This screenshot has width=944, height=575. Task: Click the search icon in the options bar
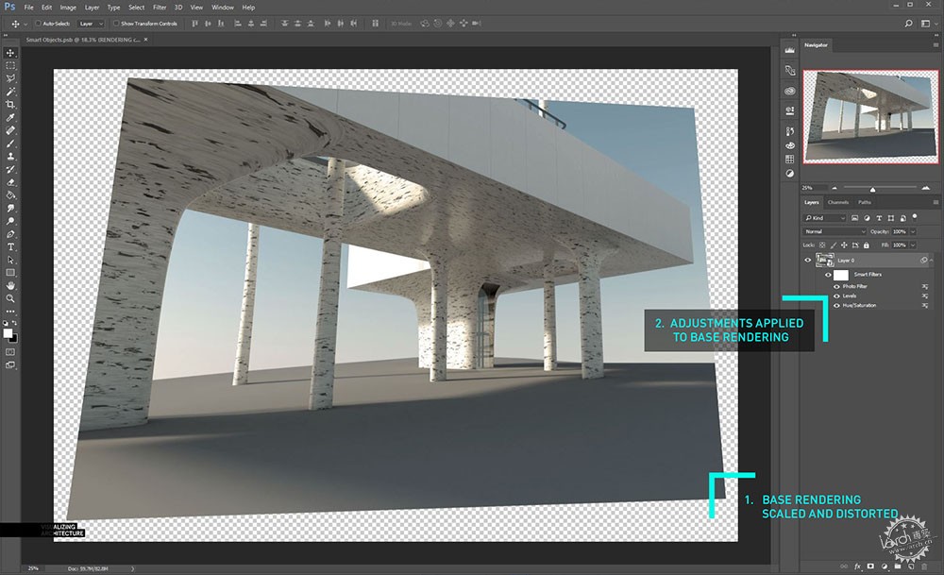pos(908,24)
